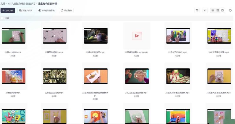Open the filter icon in the toolbar
Screen dimensions: 235x124
(x=197, y=10)
